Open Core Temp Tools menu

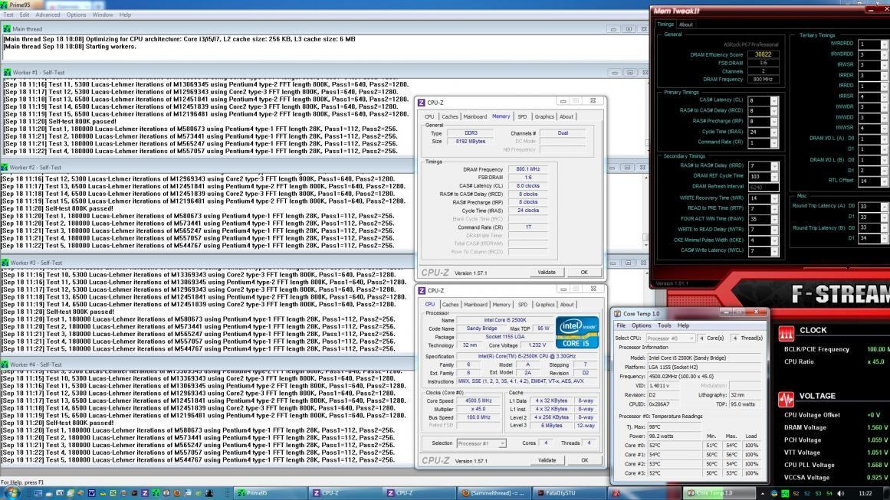click(x=664, y=325)
